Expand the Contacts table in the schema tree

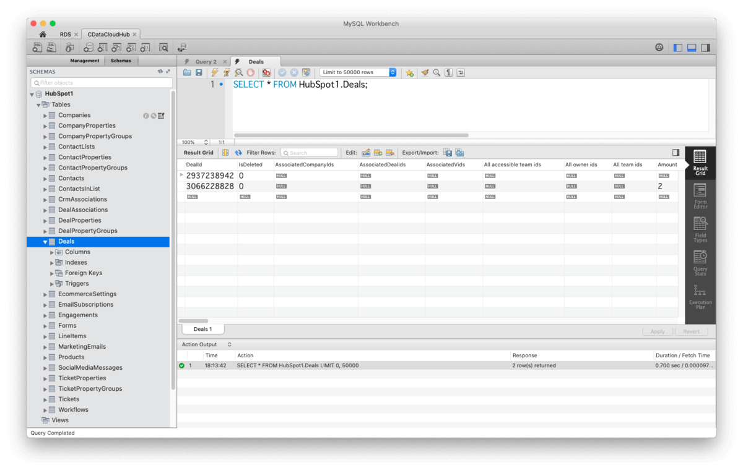pos(45,178)
